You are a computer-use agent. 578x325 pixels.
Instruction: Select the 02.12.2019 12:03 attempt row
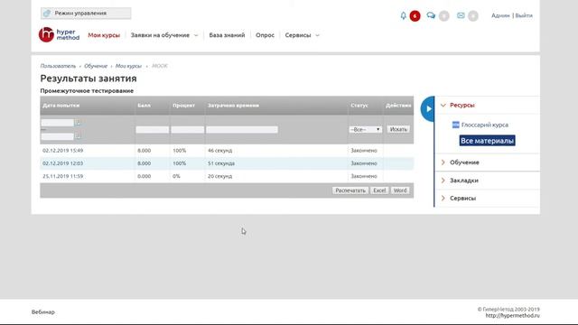pos(227,163)
